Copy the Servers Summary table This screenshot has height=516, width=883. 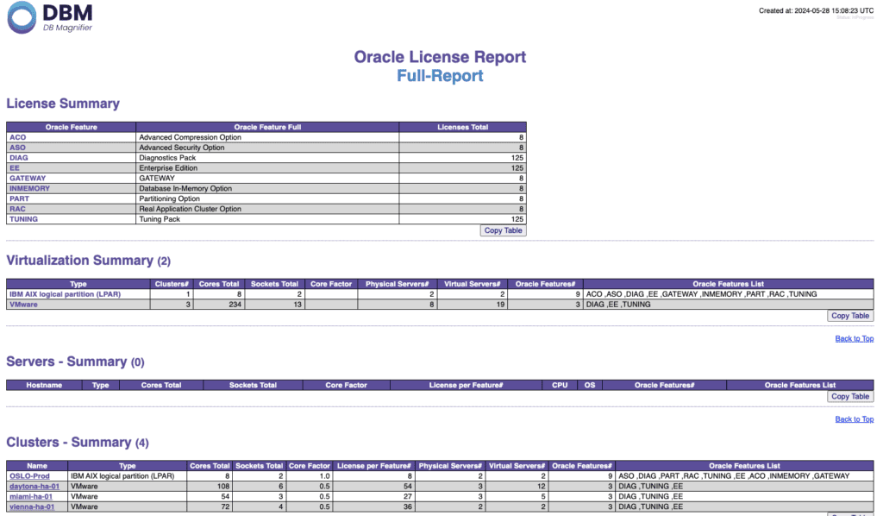tap(849, 396)
